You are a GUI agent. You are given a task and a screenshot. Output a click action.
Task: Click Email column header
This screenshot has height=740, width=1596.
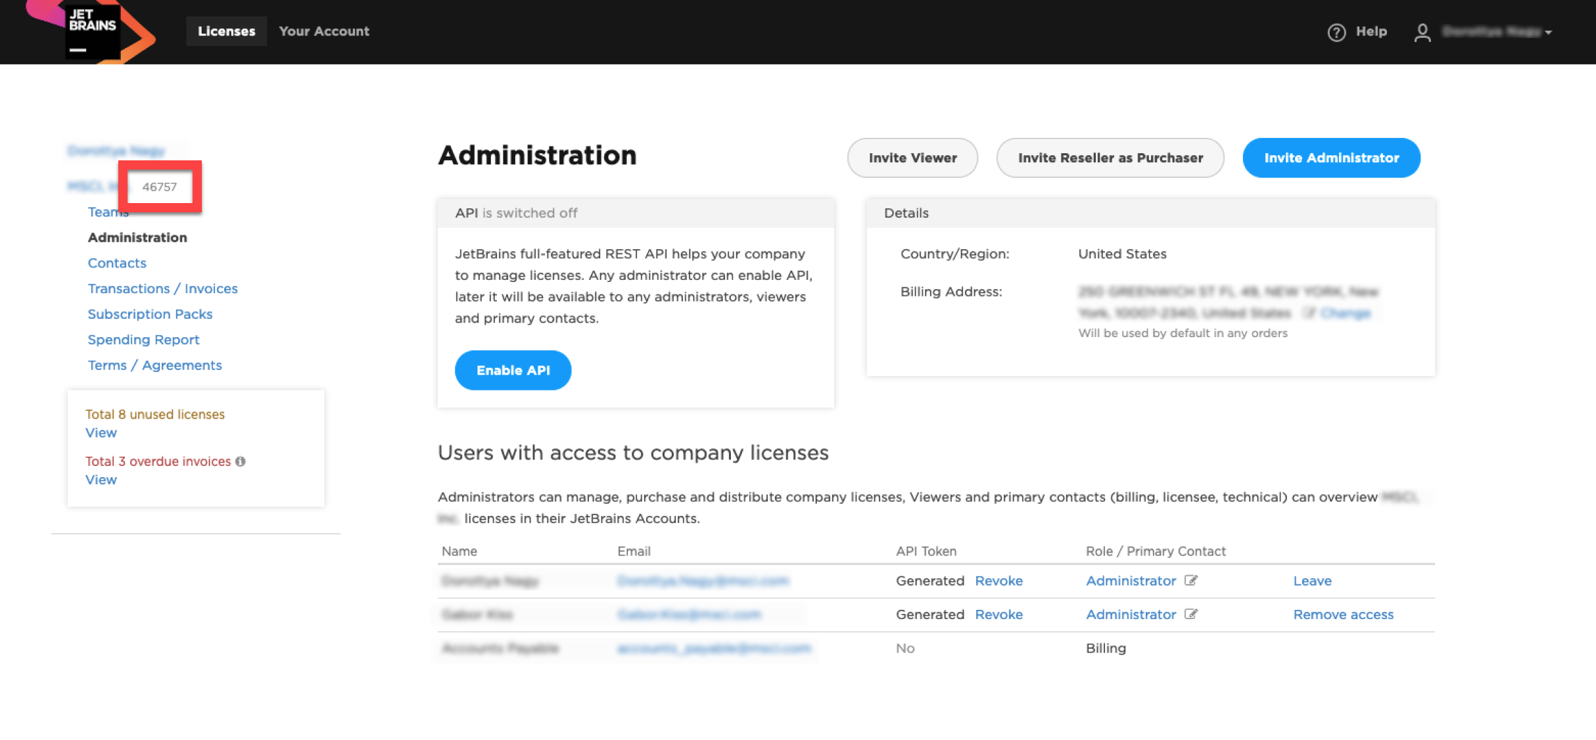[x=634, y=551]
